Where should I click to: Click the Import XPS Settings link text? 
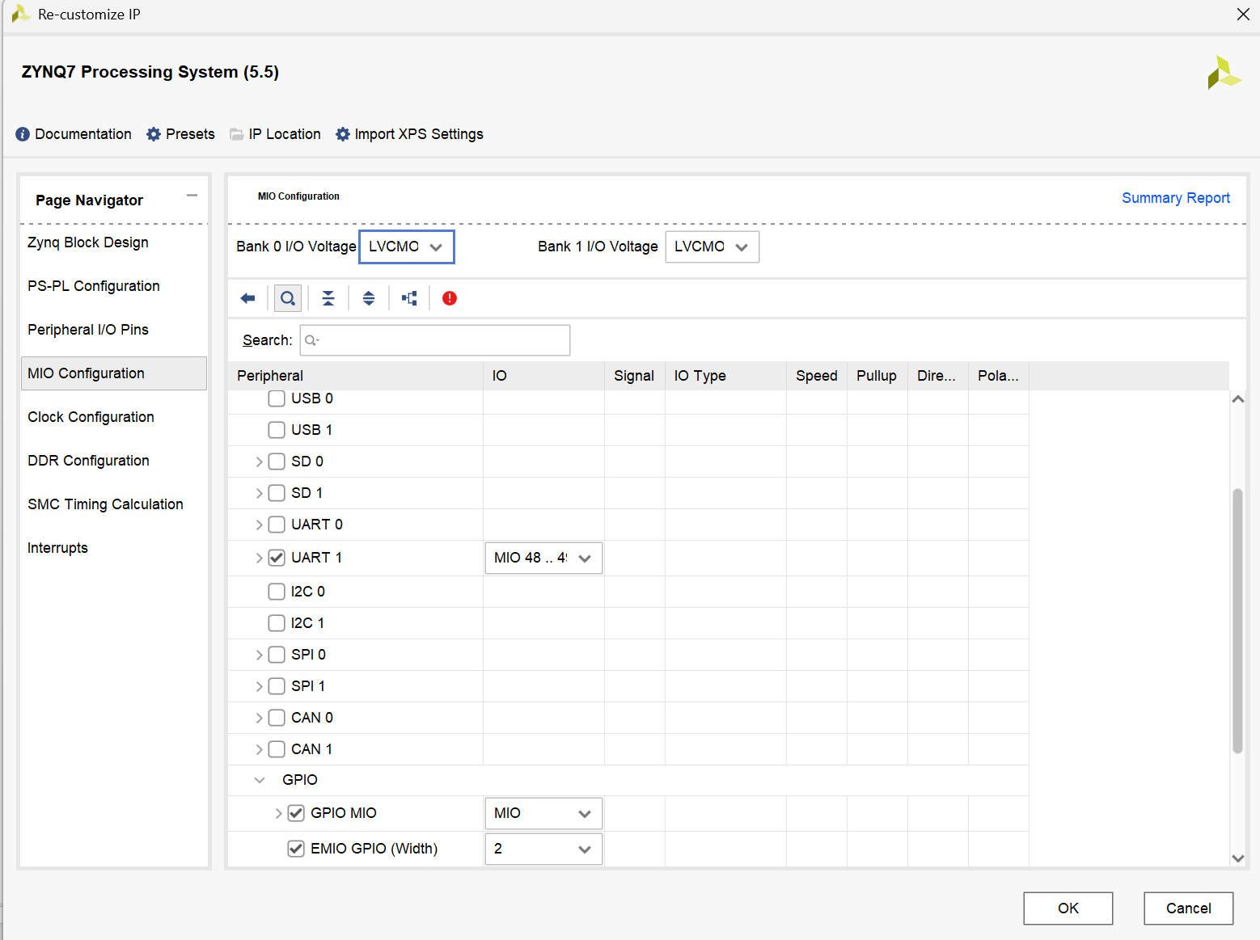(419, 134)
